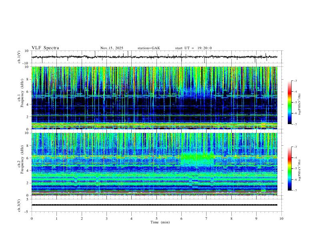
Task: Click the ch.1 voltage waveform trace
Action: point(154,57)
